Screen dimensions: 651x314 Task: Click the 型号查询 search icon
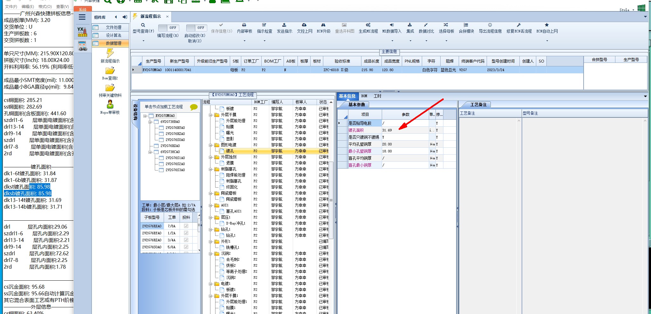coord(143,25)
